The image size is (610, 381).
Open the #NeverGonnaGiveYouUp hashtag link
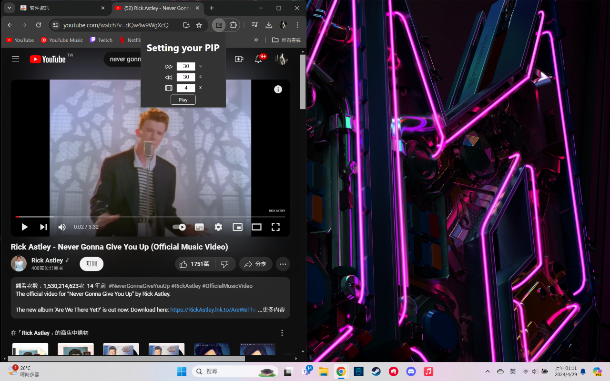[x=139, y=286]
